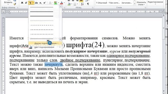Viewport: 168px width, 94px height.
Task: Click the Format Painter brush icon
Action: click(15, 4)
